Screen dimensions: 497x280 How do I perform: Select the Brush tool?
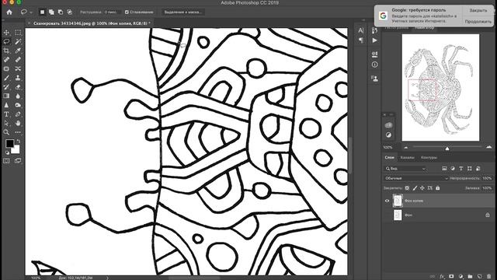click(x=6, y=78)
